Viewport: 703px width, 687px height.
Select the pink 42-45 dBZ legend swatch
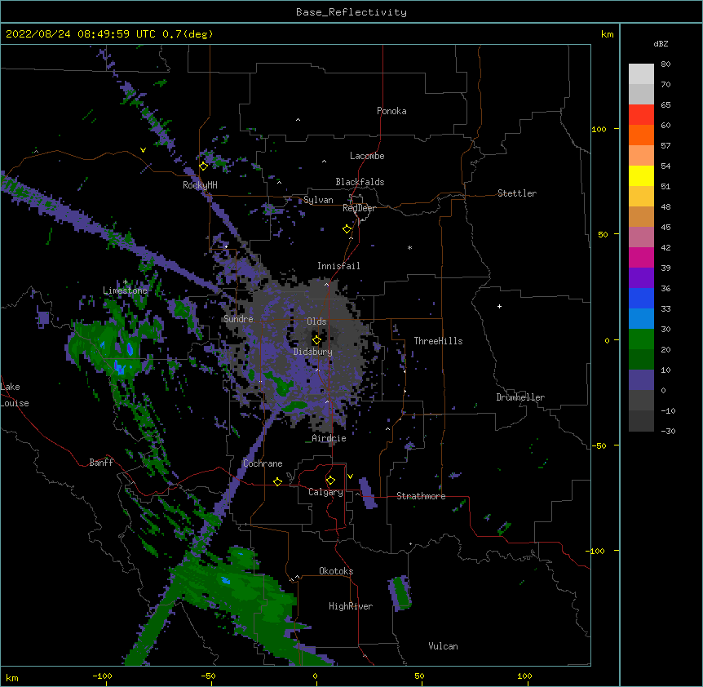tap(641, 237)
